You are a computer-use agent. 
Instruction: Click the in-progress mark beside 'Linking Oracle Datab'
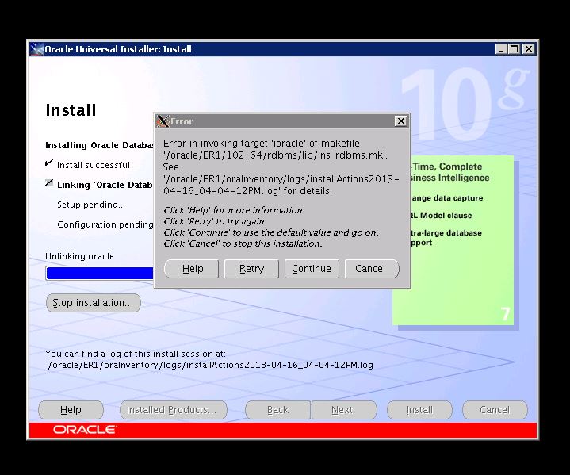(x=49, y=182)
